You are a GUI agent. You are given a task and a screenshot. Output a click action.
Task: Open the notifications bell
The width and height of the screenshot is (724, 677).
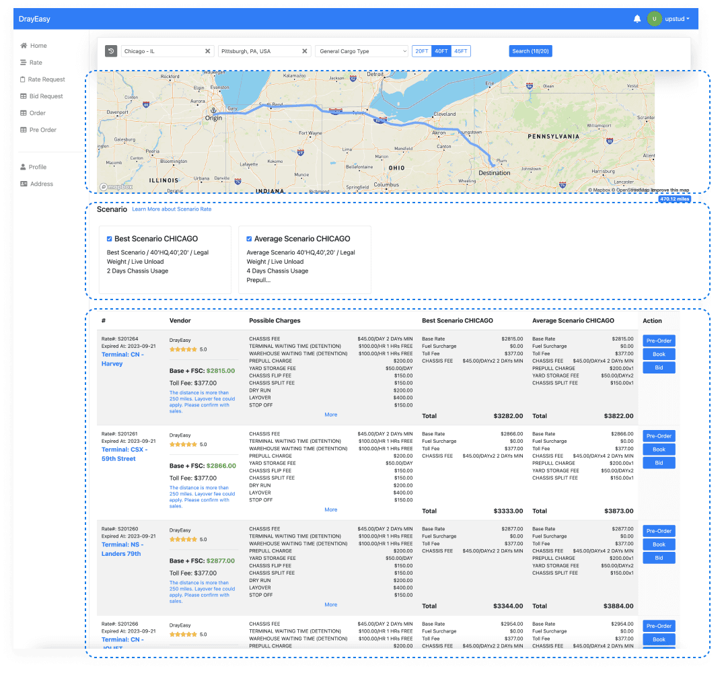637,19
